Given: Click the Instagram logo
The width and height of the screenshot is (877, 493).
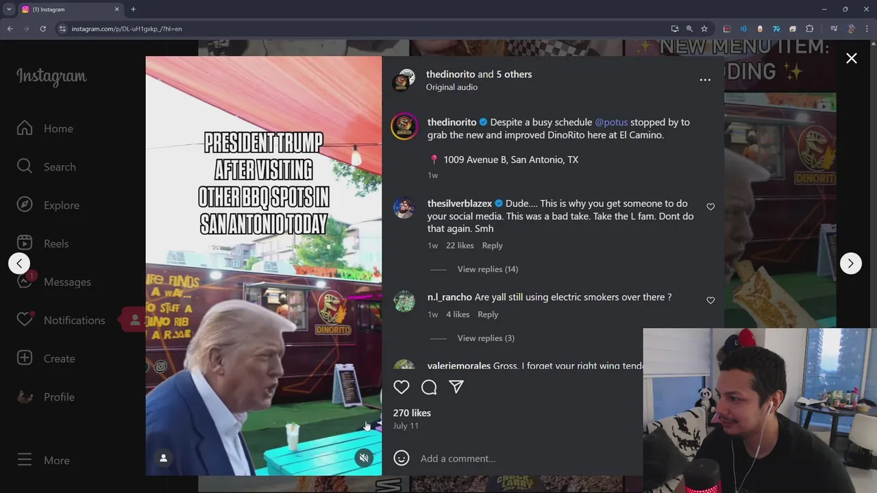Looking at the screenshot, I should 51,77.
